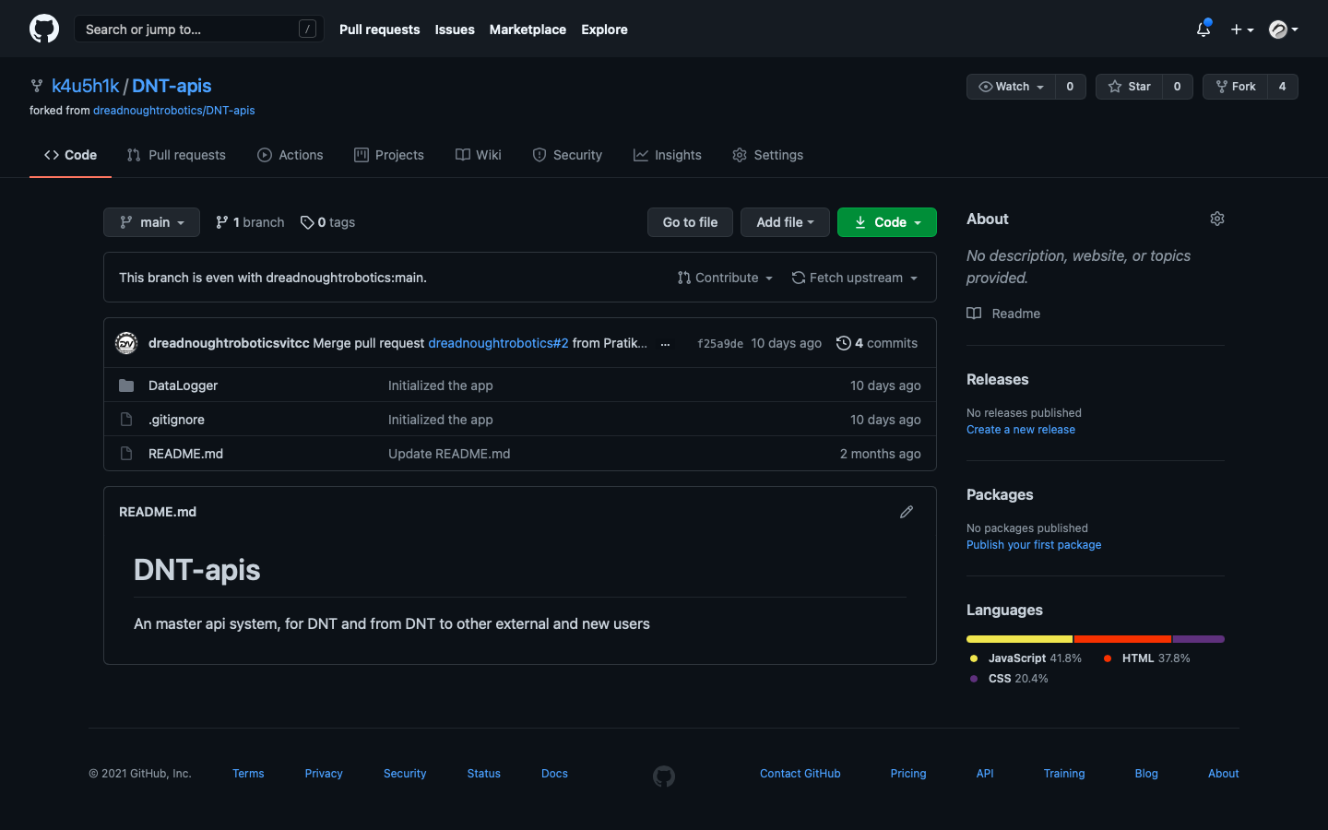1328x830 pixels.
Task: Open the README.md file in list
Action: (x=185, y=454)
